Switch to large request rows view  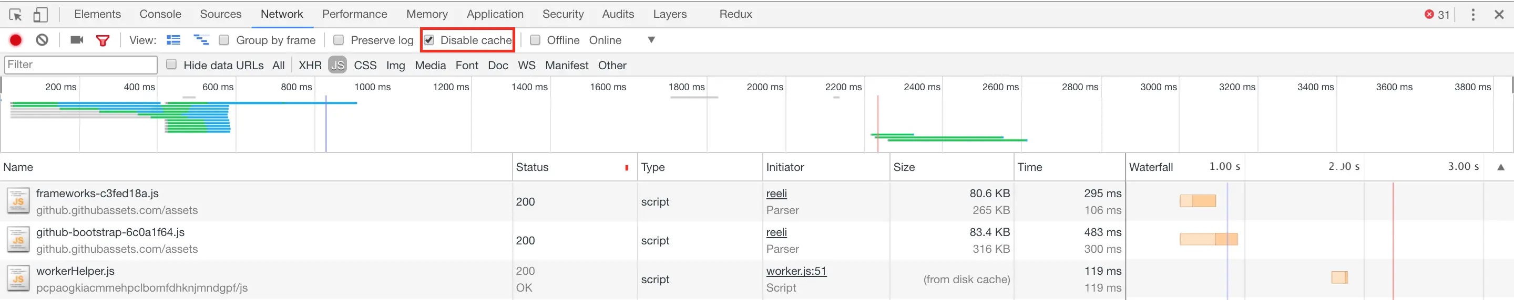click(173, 40)
